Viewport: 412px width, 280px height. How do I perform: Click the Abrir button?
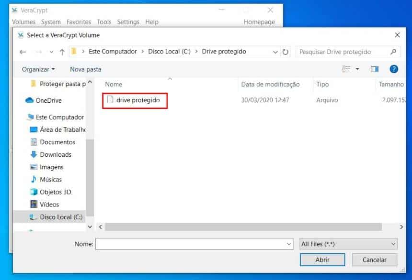pos(322,260)
